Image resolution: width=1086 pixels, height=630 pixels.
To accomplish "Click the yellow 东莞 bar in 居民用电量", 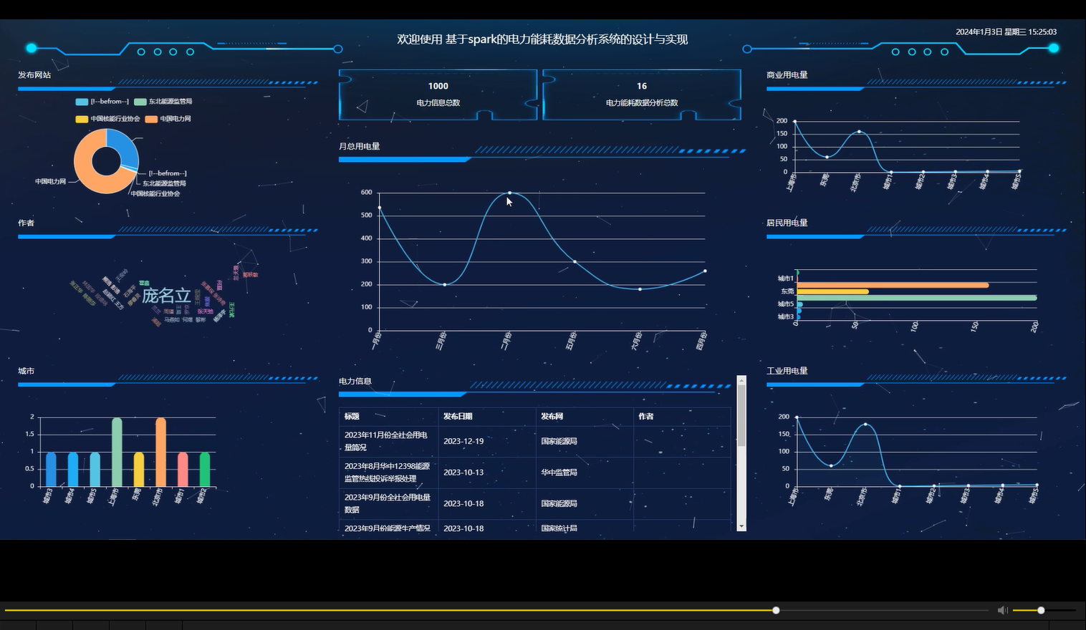I will (x=832, y=291).
